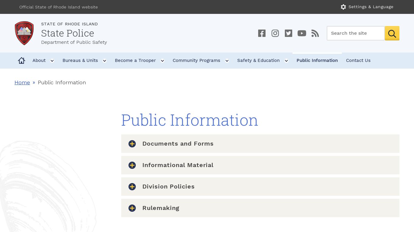Open the Safety & Education menu item
This screenshot has width=414, height=232.
tap(259, 60)
